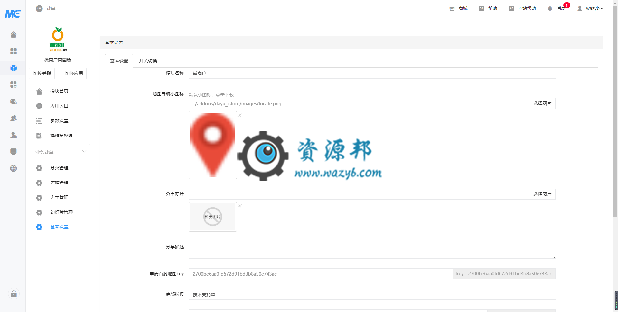The image size is (618, 312).
Task: Select 基本设置 in the sidebar
Action: pos(58,227)
